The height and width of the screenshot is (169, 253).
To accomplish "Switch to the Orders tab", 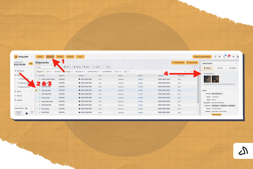I will point(40,57).
